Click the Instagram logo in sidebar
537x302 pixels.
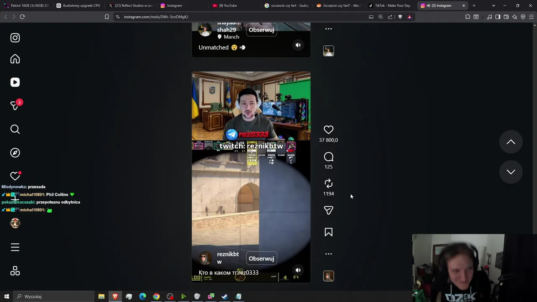15,38
